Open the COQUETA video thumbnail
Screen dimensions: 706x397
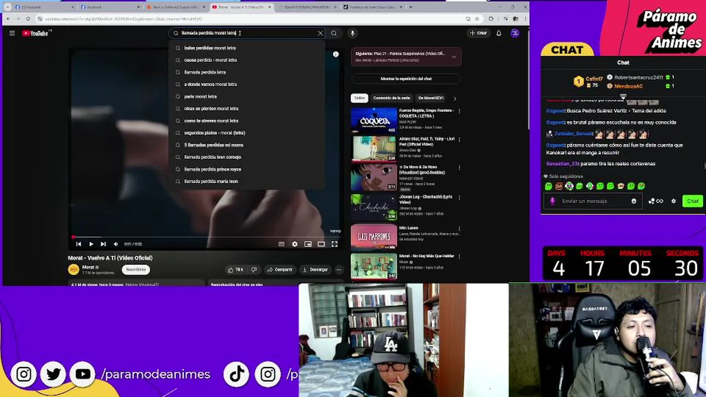374,120
